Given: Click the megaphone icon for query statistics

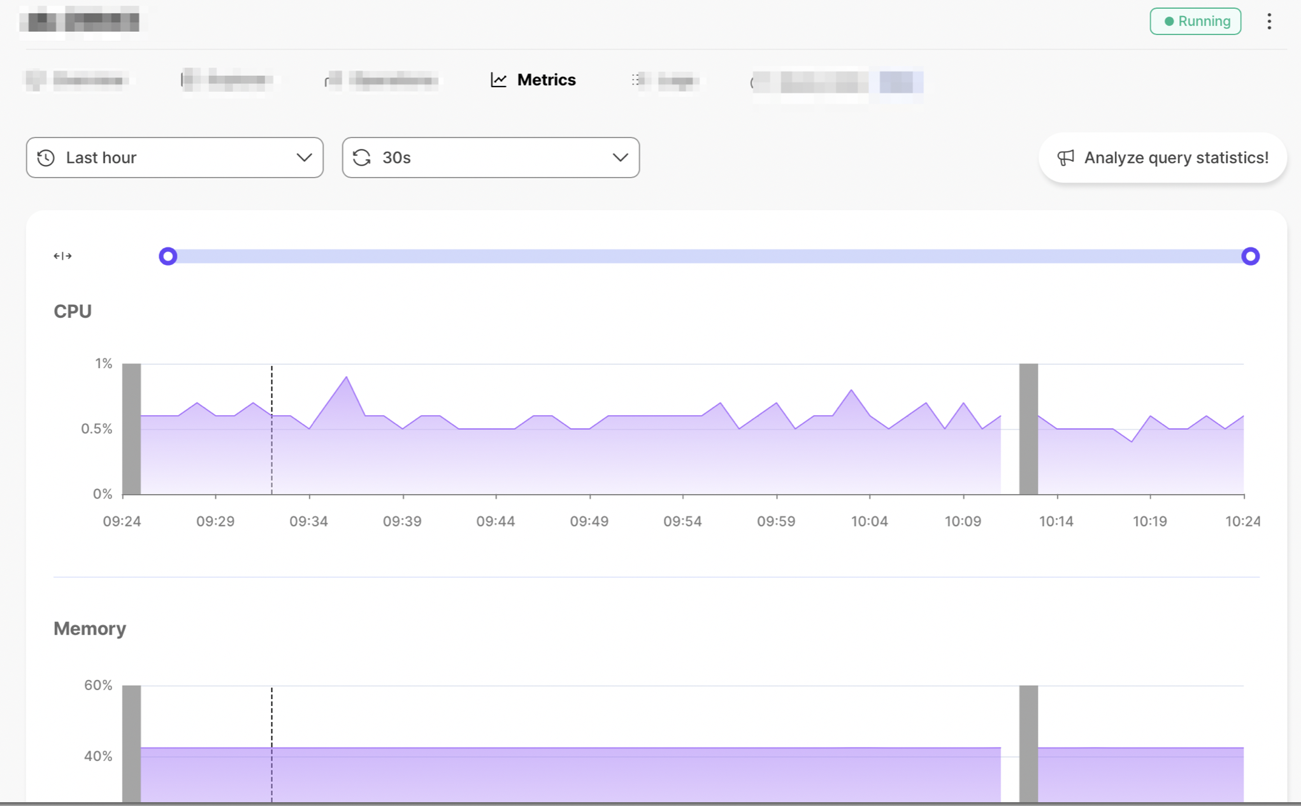Looking at the screenshot, I should [x=1066, y=157].
